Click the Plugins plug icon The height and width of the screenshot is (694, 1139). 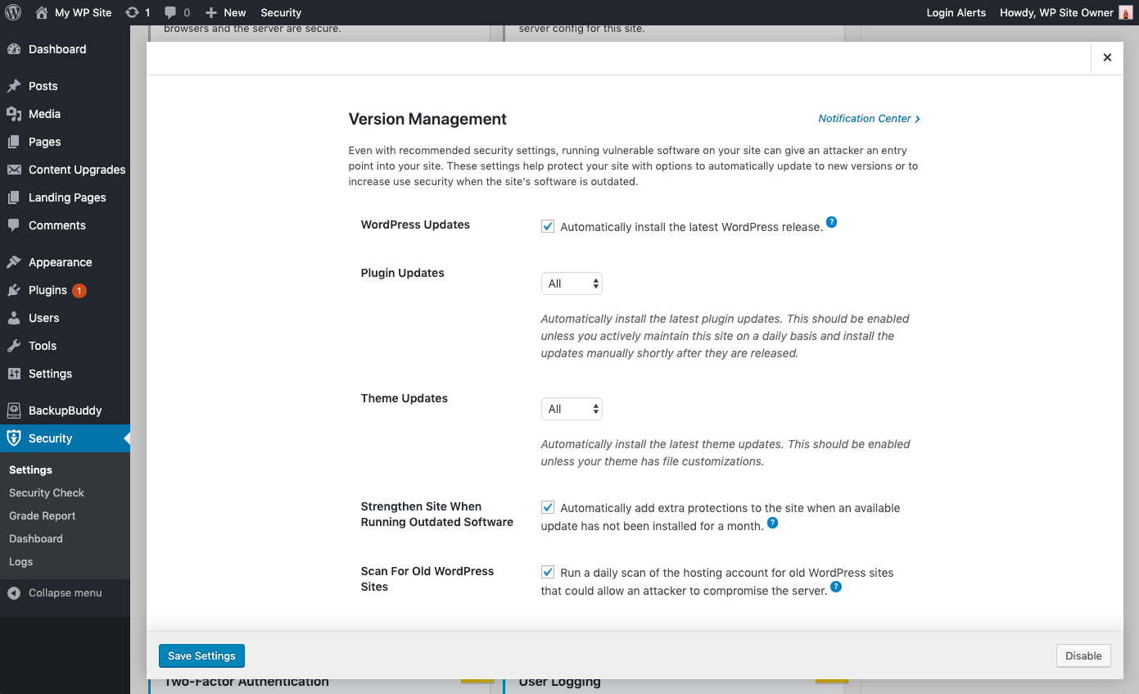14,290
